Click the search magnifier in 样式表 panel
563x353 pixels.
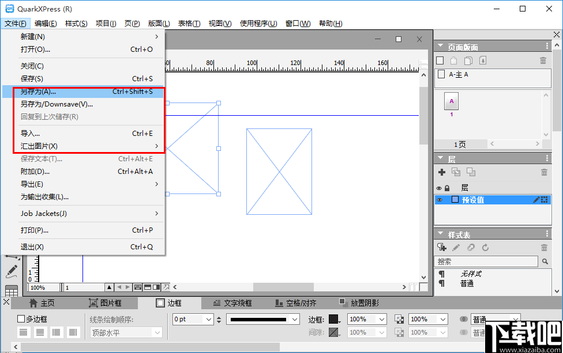tap(545, 261)
